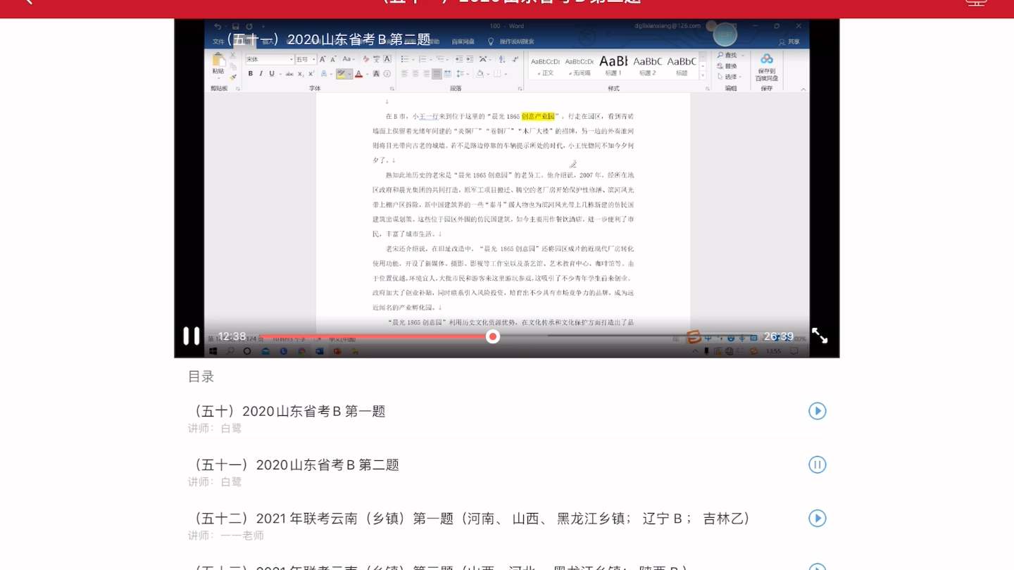Open the font color dropdown arrow
The height and width of the screenshot is (570, 1014).
click(x=368, y=74)
